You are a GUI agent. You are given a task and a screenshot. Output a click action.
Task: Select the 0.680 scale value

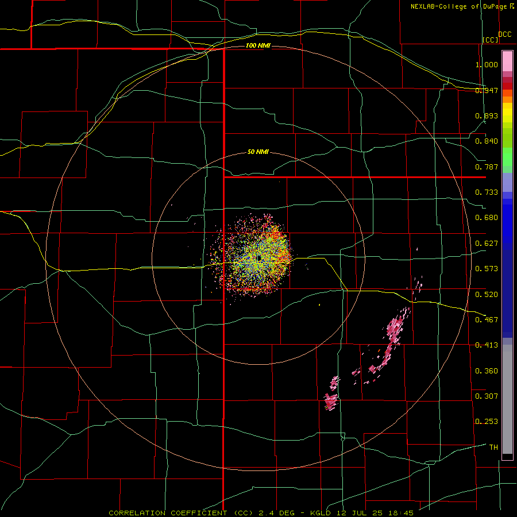click(487, 218)
